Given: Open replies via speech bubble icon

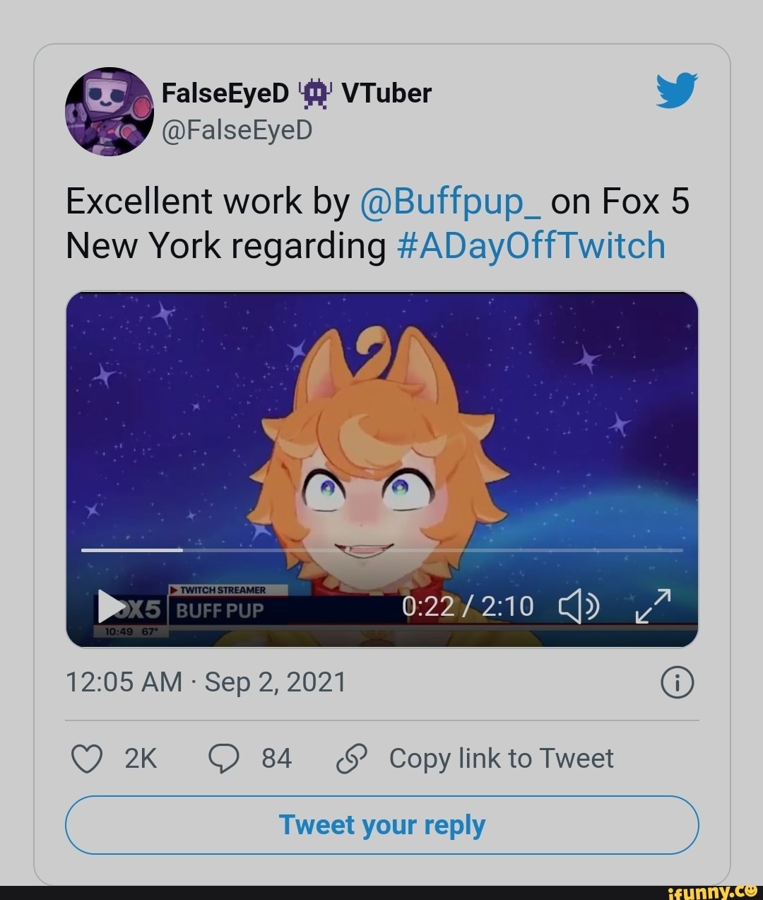Looking at the screenshot, I should tap(224, 759).
